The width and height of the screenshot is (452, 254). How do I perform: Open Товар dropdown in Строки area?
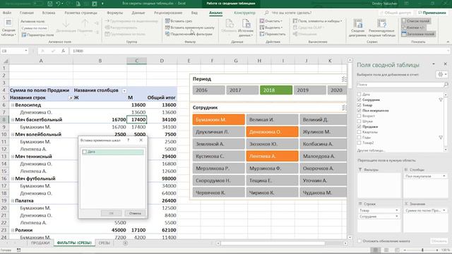396,210
